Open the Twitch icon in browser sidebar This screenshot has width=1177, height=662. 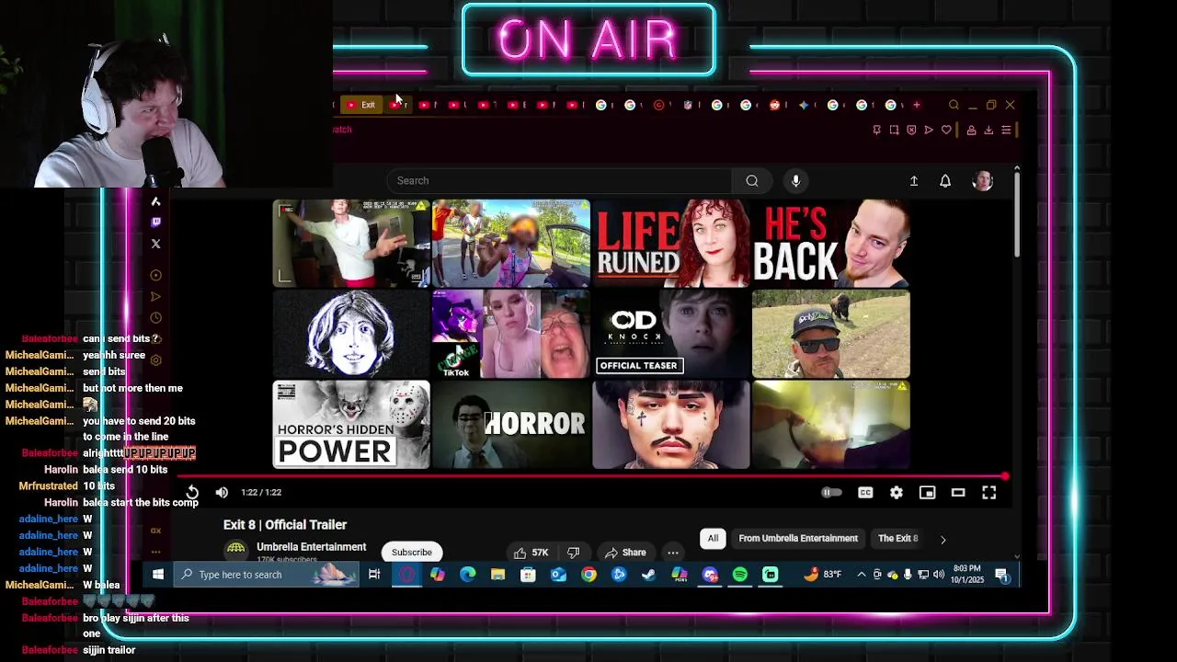pyautogui.click(x=155, y=222)
